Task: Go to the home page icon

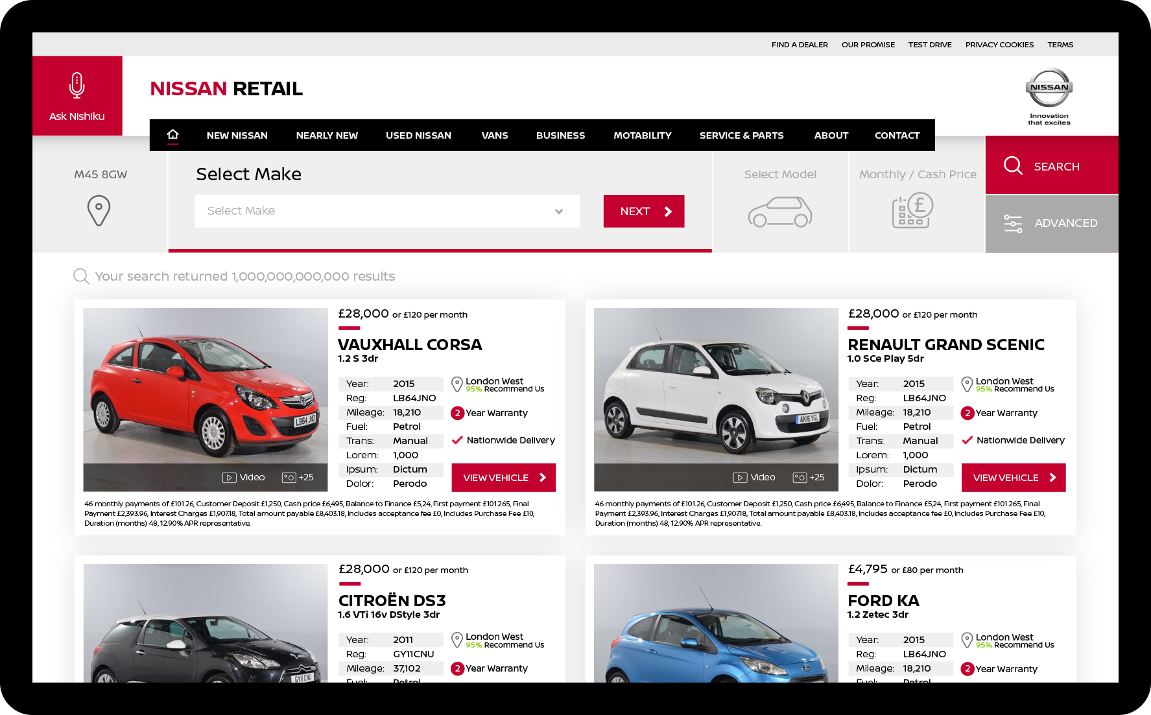Action: [172, 135]
